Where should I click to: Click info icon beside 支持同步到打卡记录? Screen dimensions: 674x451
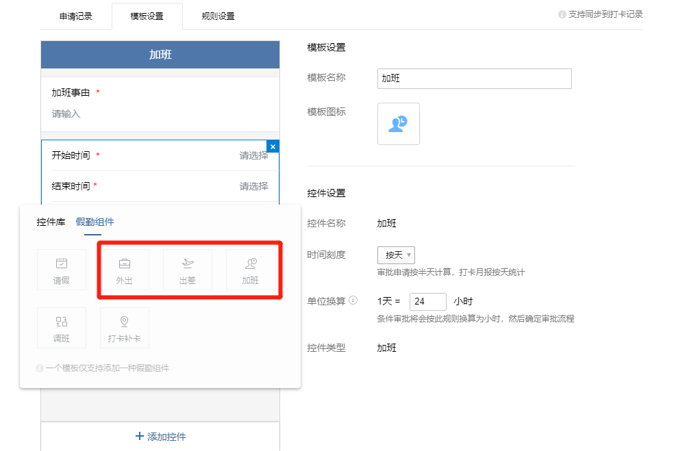[x=562, y=14]
